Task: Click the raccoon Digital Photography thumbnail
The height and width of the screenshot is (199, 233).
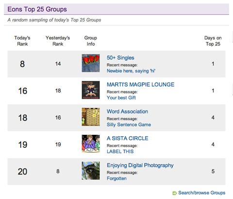Action: click(91, 171)
